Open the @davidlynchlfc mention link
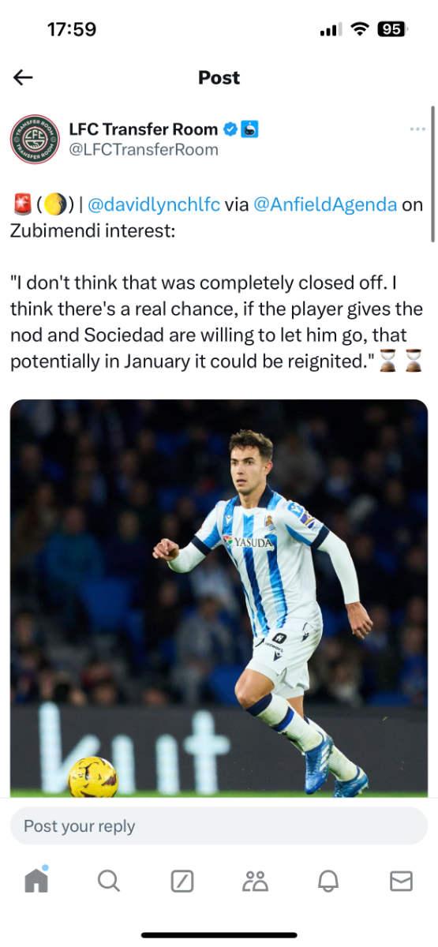 tap(154, 205)
